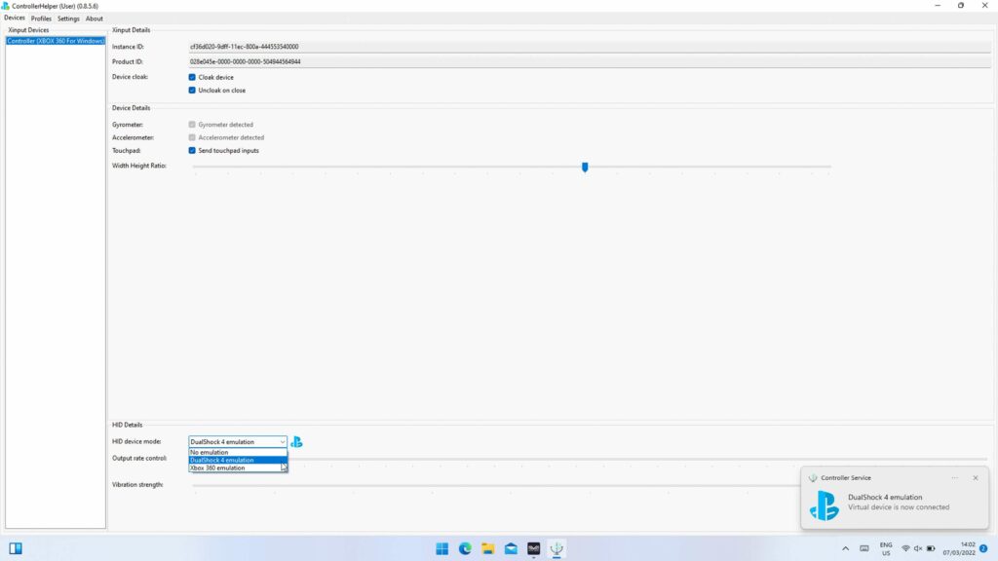Open the clock and date flyout
Screen dimensions: 998x561
tap(959, 549)
